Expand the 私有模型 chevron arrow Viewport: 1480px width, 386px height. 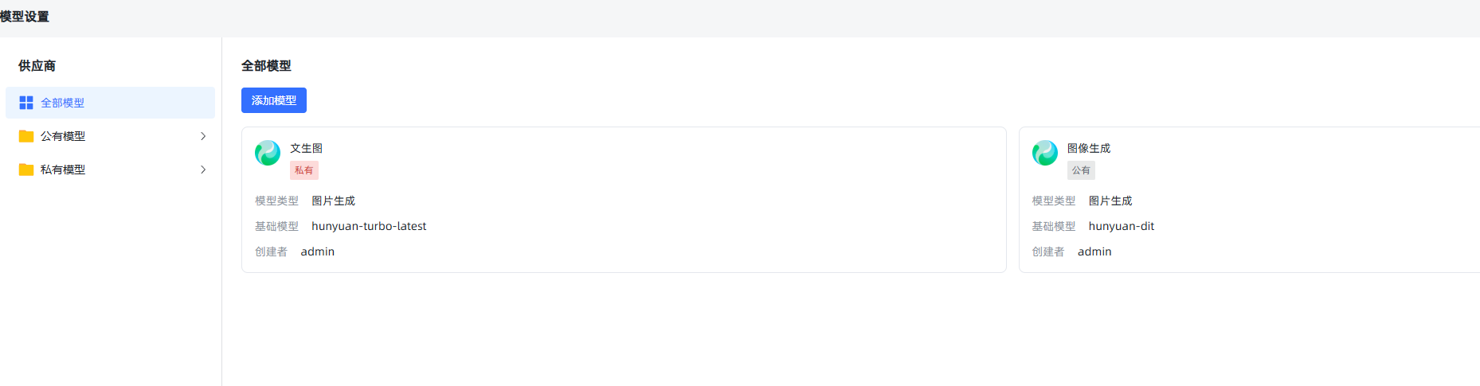(x=203, y=170)
